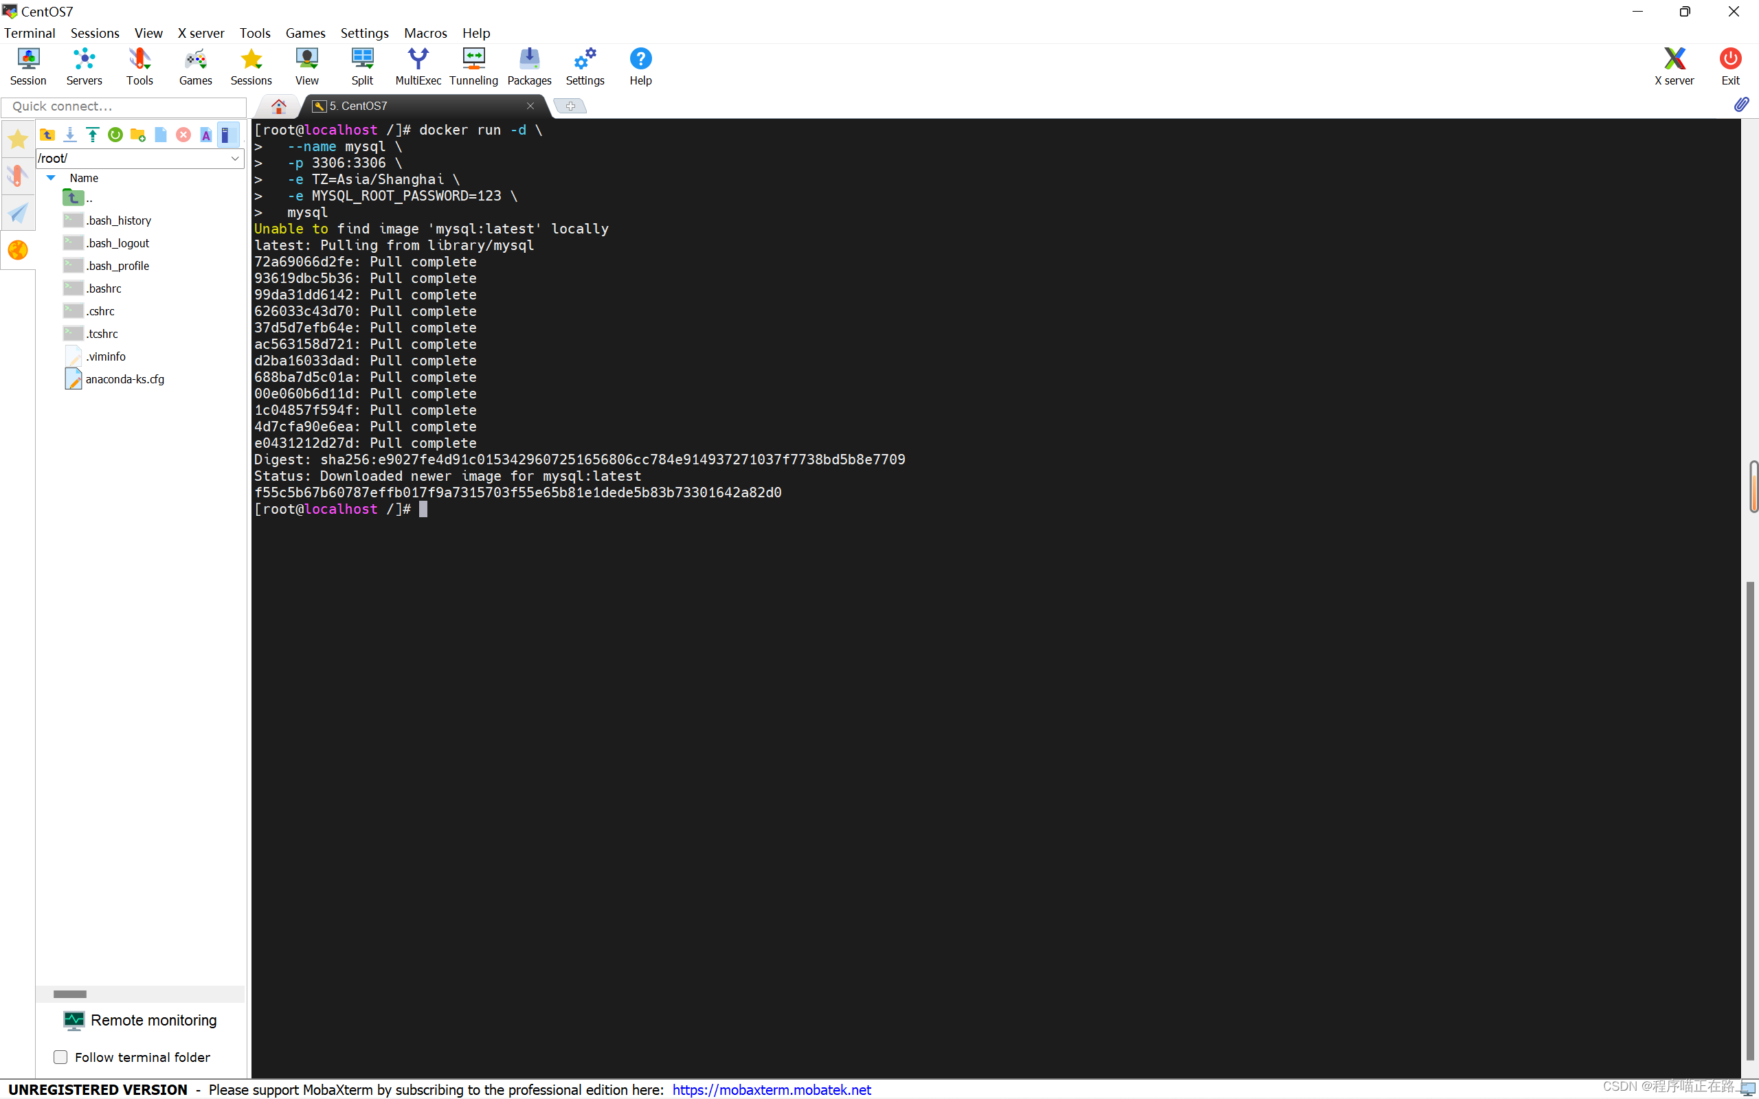Image resolution: width=1759 pixels, height=1099 pixels.
Task: Click the Servers icon in toolbar
Action: click(x=82, y=65)
